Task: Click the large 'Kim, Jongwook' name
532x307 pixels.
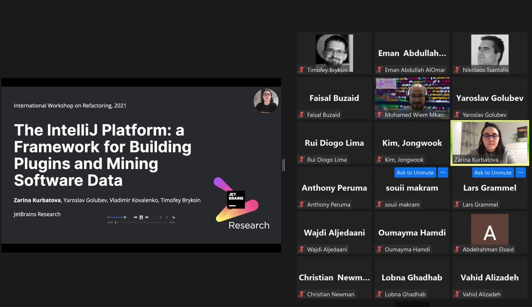Action: (412, 143)
